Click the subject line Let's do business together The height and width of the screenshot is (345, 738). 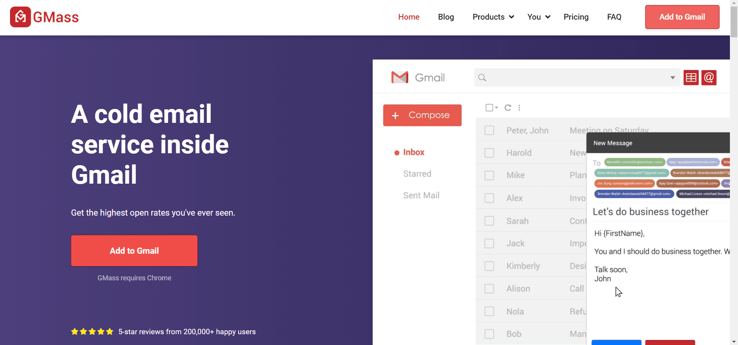pyautogui.click(x=650, y=212)
